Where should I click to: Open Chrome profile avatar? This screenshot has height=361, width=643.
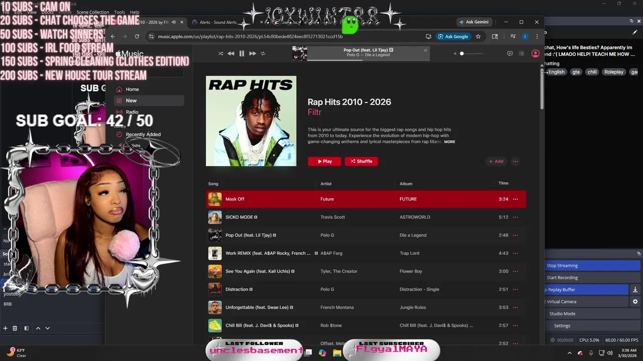(525, 36)
